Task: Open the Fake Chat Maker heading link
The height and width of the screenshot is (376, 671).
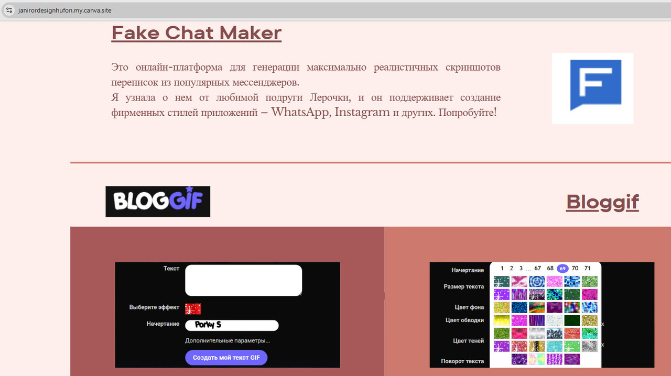Action: 197,33
